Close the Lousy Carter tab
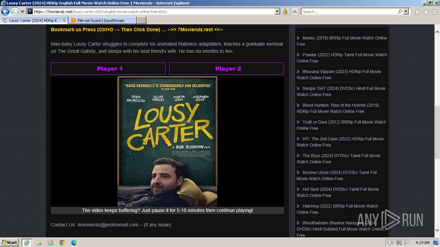This screenshot has width=440, height=247. (x=64, y=21)
